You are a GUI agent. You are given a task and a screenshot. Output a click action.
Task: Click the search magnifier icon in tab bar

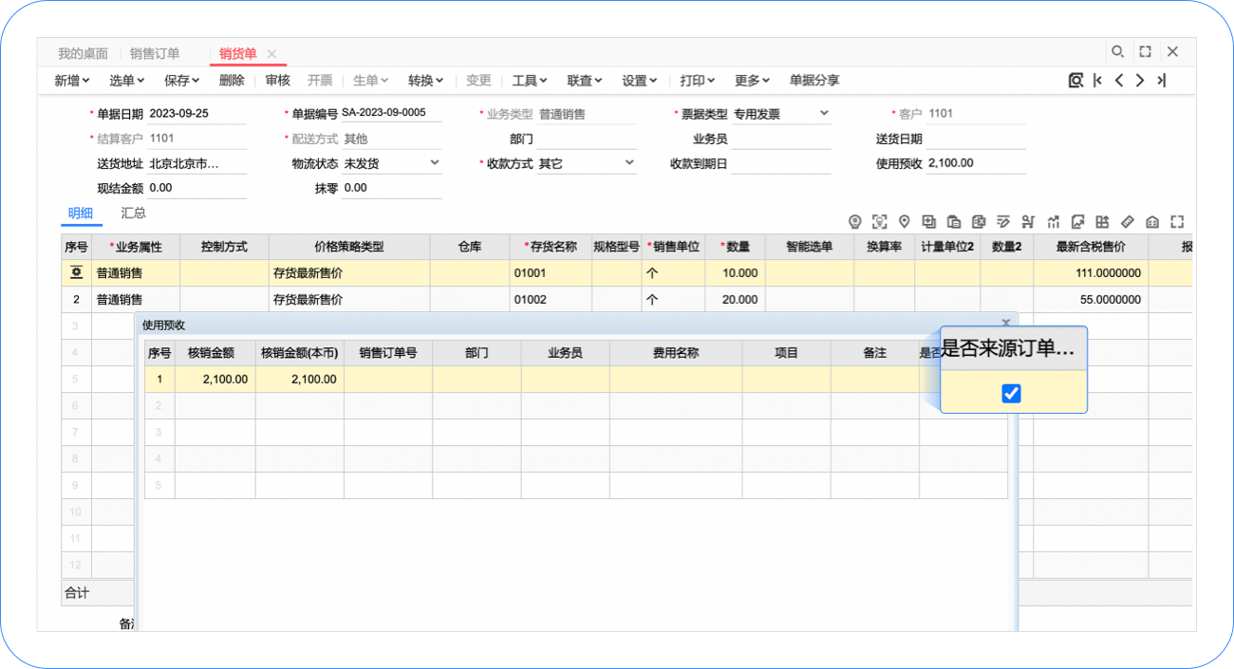1117,52
